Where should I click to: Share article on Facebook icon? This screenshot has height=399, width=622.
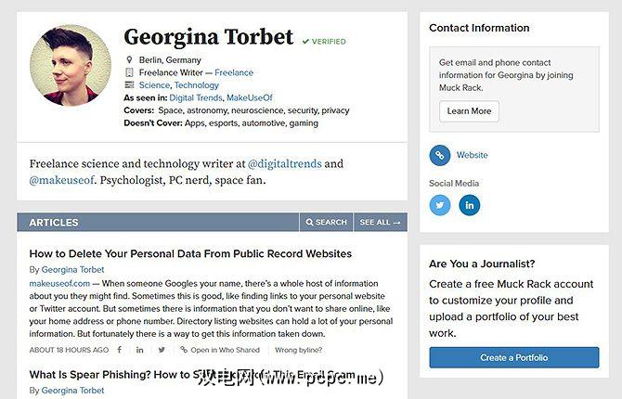pos(119,350)
